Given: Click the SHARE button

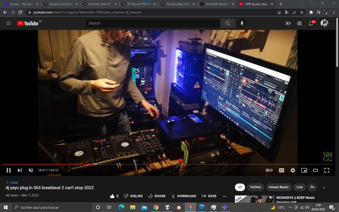Looking at the screenshot, I should coord(157,196).
